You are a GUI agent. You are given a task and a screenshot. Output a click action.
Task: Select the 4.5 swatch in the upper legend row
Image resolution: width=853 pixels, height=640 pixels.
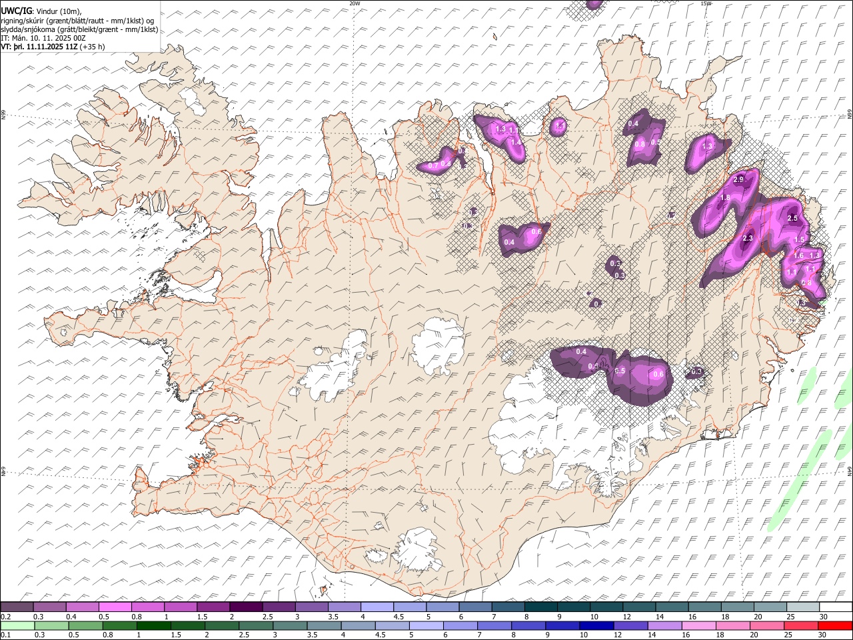tap(409, 607)
